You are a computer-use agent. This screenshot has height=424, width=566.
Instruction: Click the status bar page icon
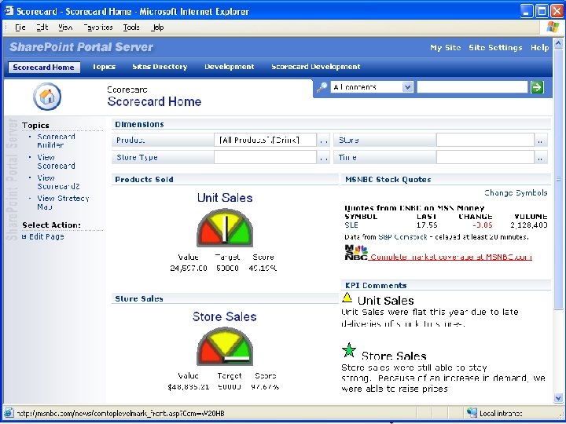[x=9, y=413]
